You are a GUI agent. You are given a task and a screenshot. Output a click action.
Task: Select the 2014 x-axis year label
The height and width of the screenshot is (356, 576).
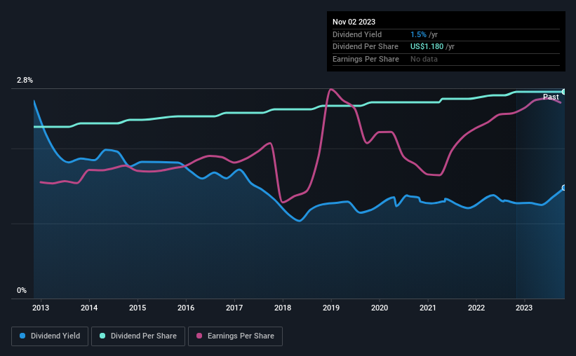click(89, 308)
